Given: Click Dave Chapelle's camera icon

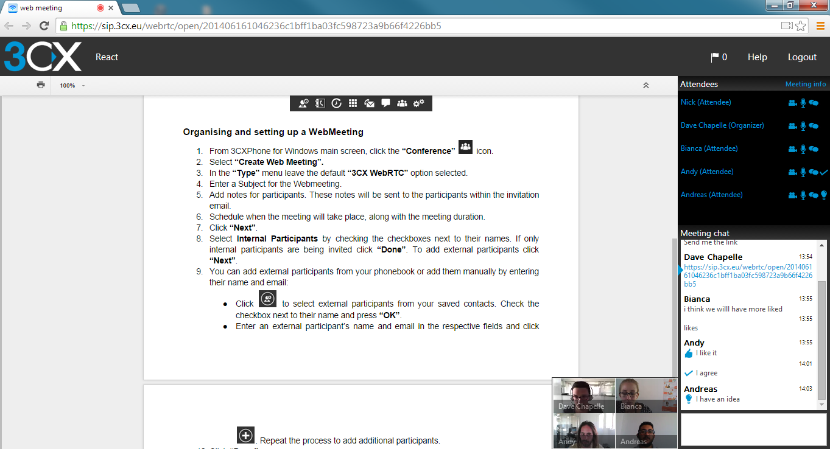Looking at the screenshot, I should click(x=792, y=126).
